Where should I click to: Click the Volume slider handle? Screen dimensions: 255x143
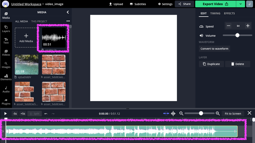click(x=237, y=35)
